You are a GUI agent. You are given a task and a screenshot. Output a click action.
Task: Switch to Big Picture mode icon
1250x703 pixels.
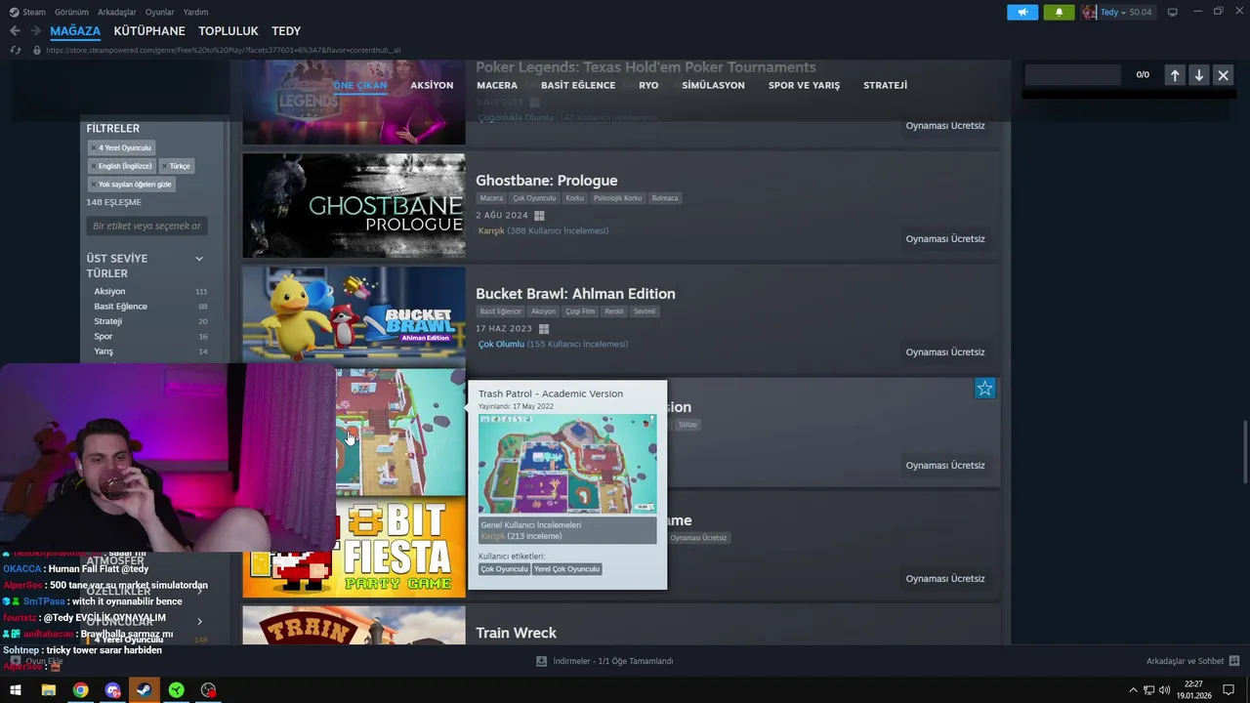[x=1173, y=12]
